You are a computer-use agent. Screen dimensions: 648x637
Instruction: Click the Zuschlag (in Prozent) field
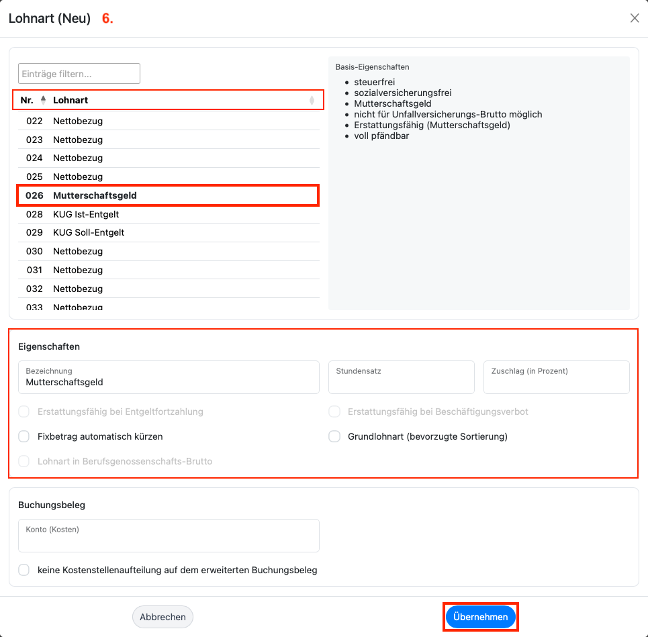point(556,377)
